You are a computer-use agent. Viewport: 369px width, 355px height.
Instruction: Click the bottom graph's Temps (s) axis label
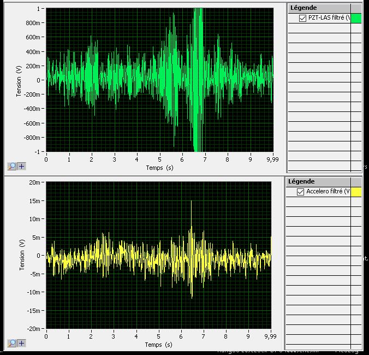pos(159,345)
